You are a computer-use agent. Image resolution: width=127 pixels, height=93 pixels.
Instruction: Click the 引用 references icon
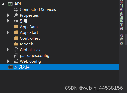click(x=16, y=21)
